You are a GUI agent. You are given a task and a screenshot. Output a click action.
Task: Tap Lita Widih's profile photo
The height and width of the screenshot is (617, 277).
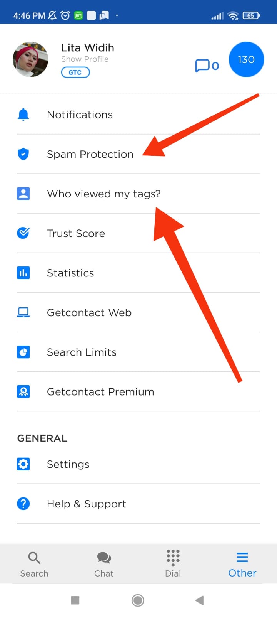(30, 59)
